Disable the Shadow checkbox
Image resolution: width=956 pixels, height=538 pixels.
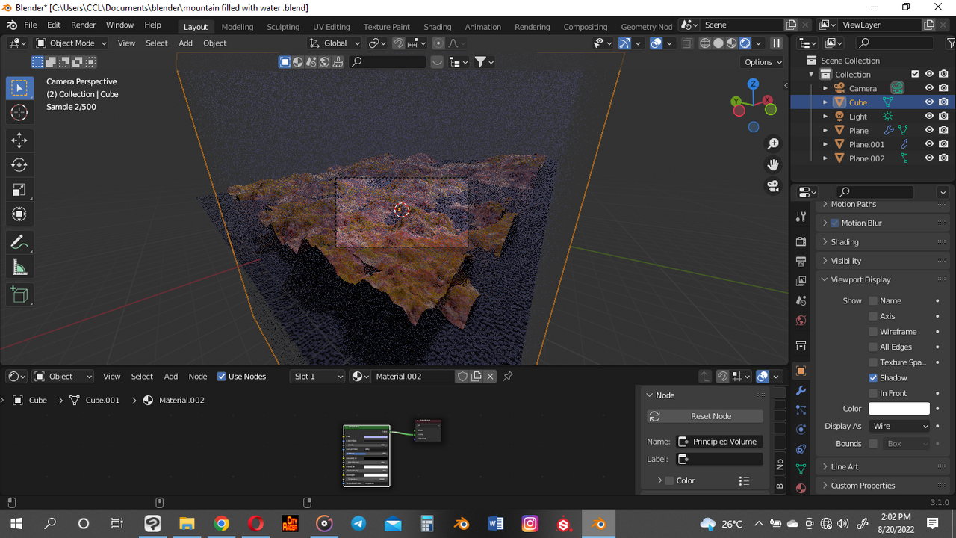873,377
